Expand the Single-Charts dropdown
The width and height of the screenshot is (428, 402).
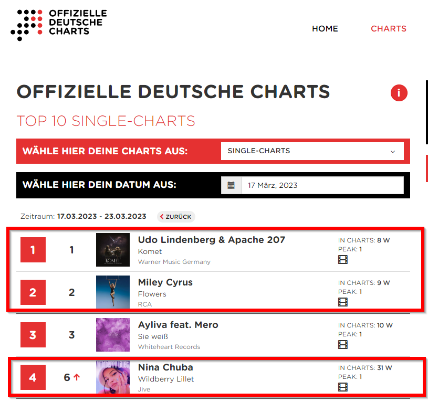[x=312, y=151]
